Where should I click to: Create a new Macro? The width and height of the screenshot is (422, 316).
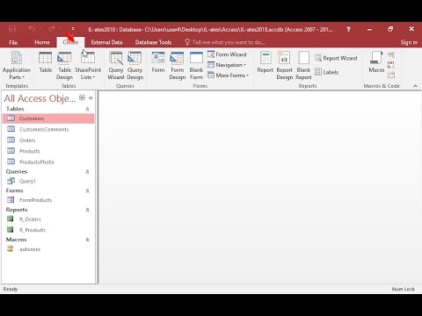[x=376, y=62]
